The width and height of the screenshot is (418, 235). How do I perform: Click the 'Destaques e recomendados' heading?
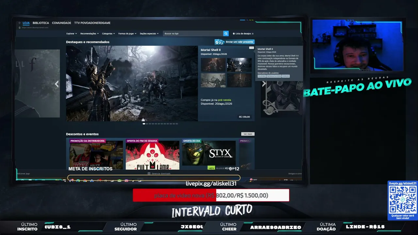pyautogui.click(x=88, y=42)
